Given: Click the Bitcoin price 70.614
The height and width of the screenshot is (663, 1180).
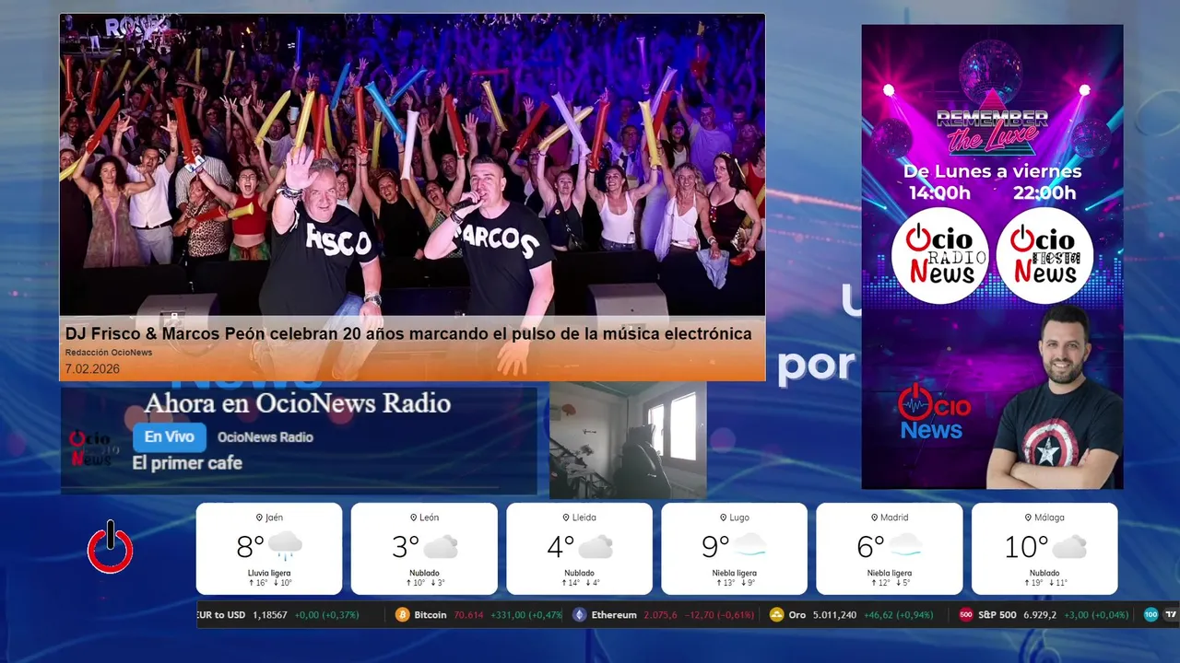Looking at the screenshot, I should (x=469, y=615).
